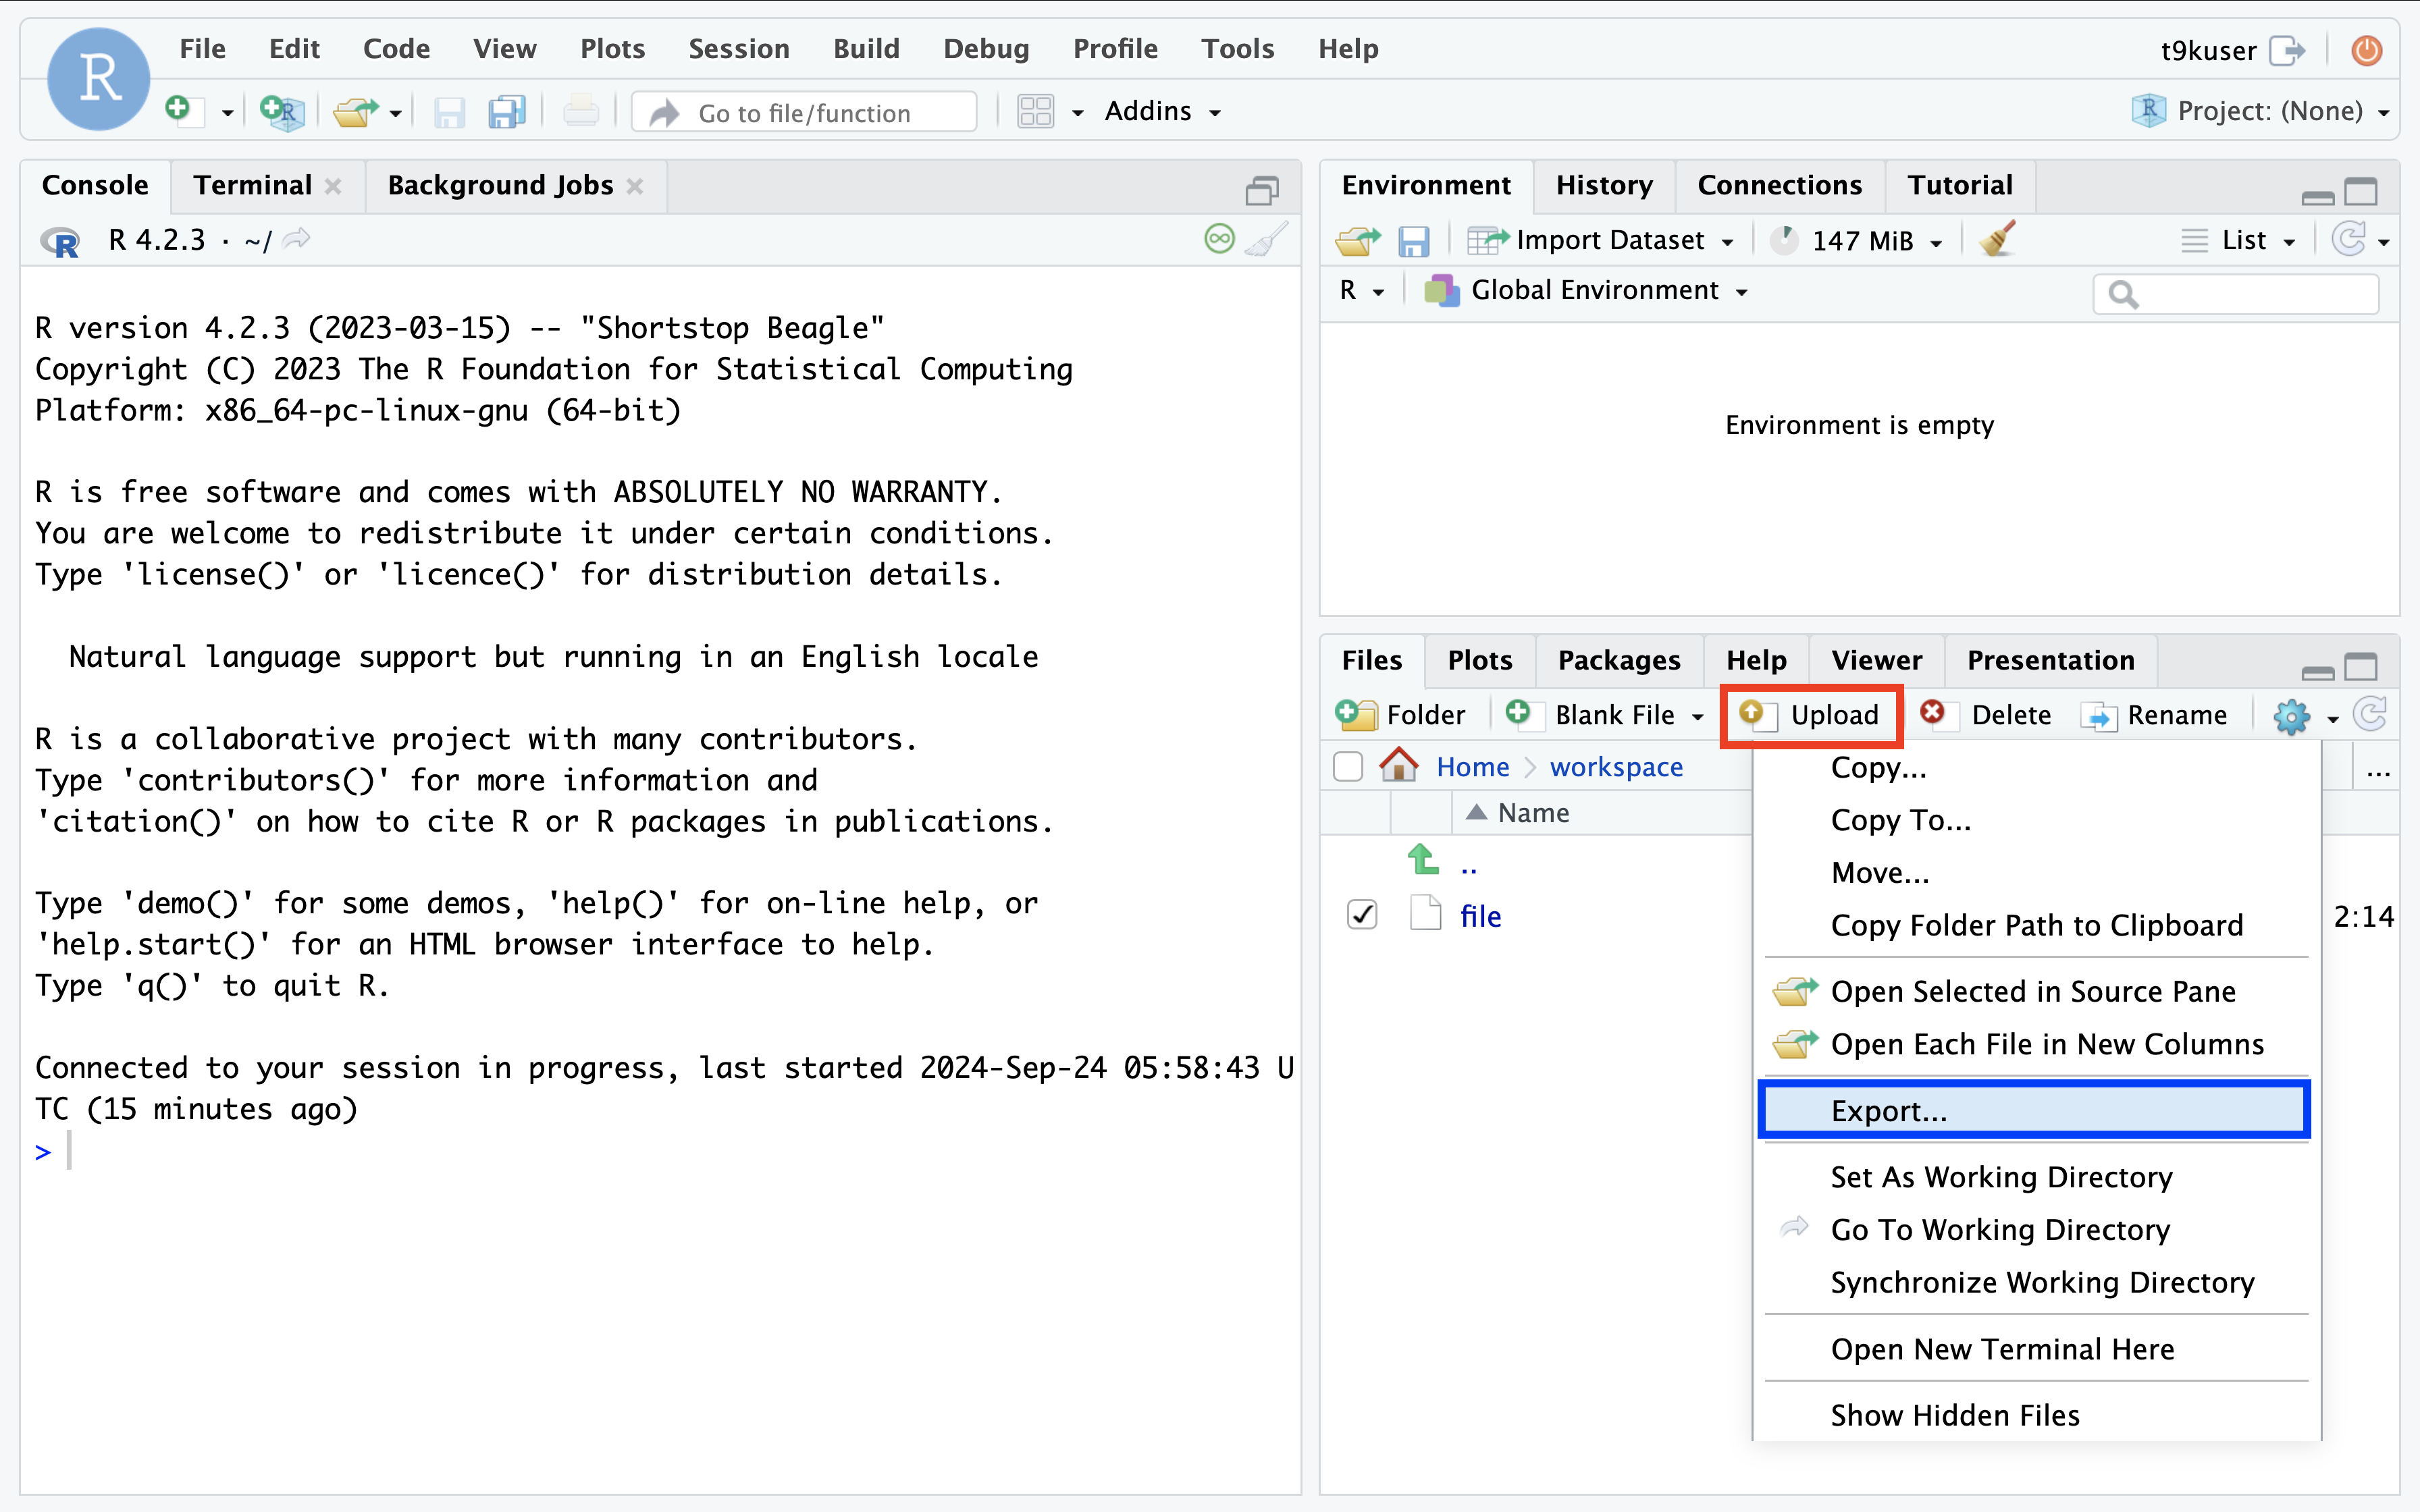This screenshot has height=1512, width=2420.
Task: Click the console interrupt green circle icon
Action: point(1219,239)
